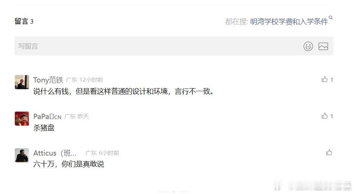Click the 留言 3 comments heading
355x194 pixels.
(24, 21)
